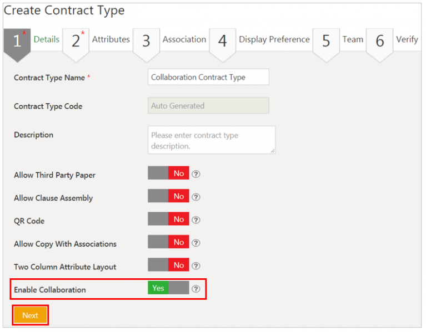Click help icon next to Enable Collaboration
This screenshot has height=332, width=426.
[196, 289]
